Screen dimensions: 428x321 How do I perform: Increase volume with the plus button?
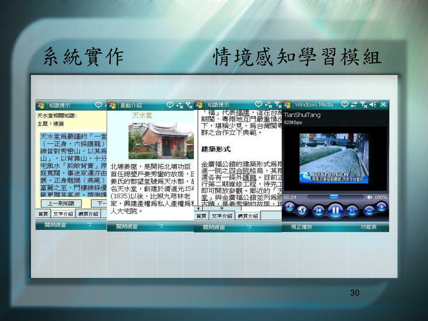pos(382,207)
